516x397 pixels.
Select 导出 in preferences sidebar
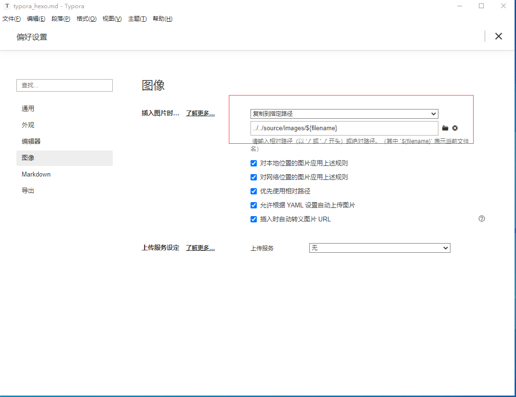[65, 191]
